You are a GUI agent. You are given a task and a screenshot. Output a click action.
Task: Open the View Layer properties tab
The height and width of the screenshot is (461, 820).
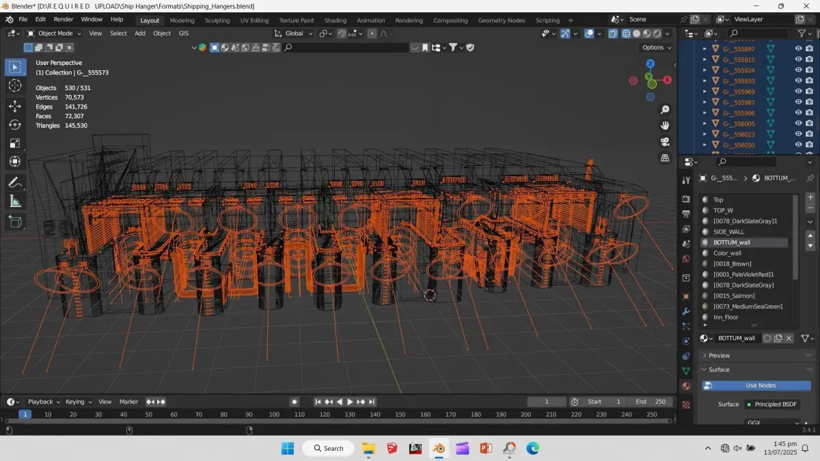point(686,229)
